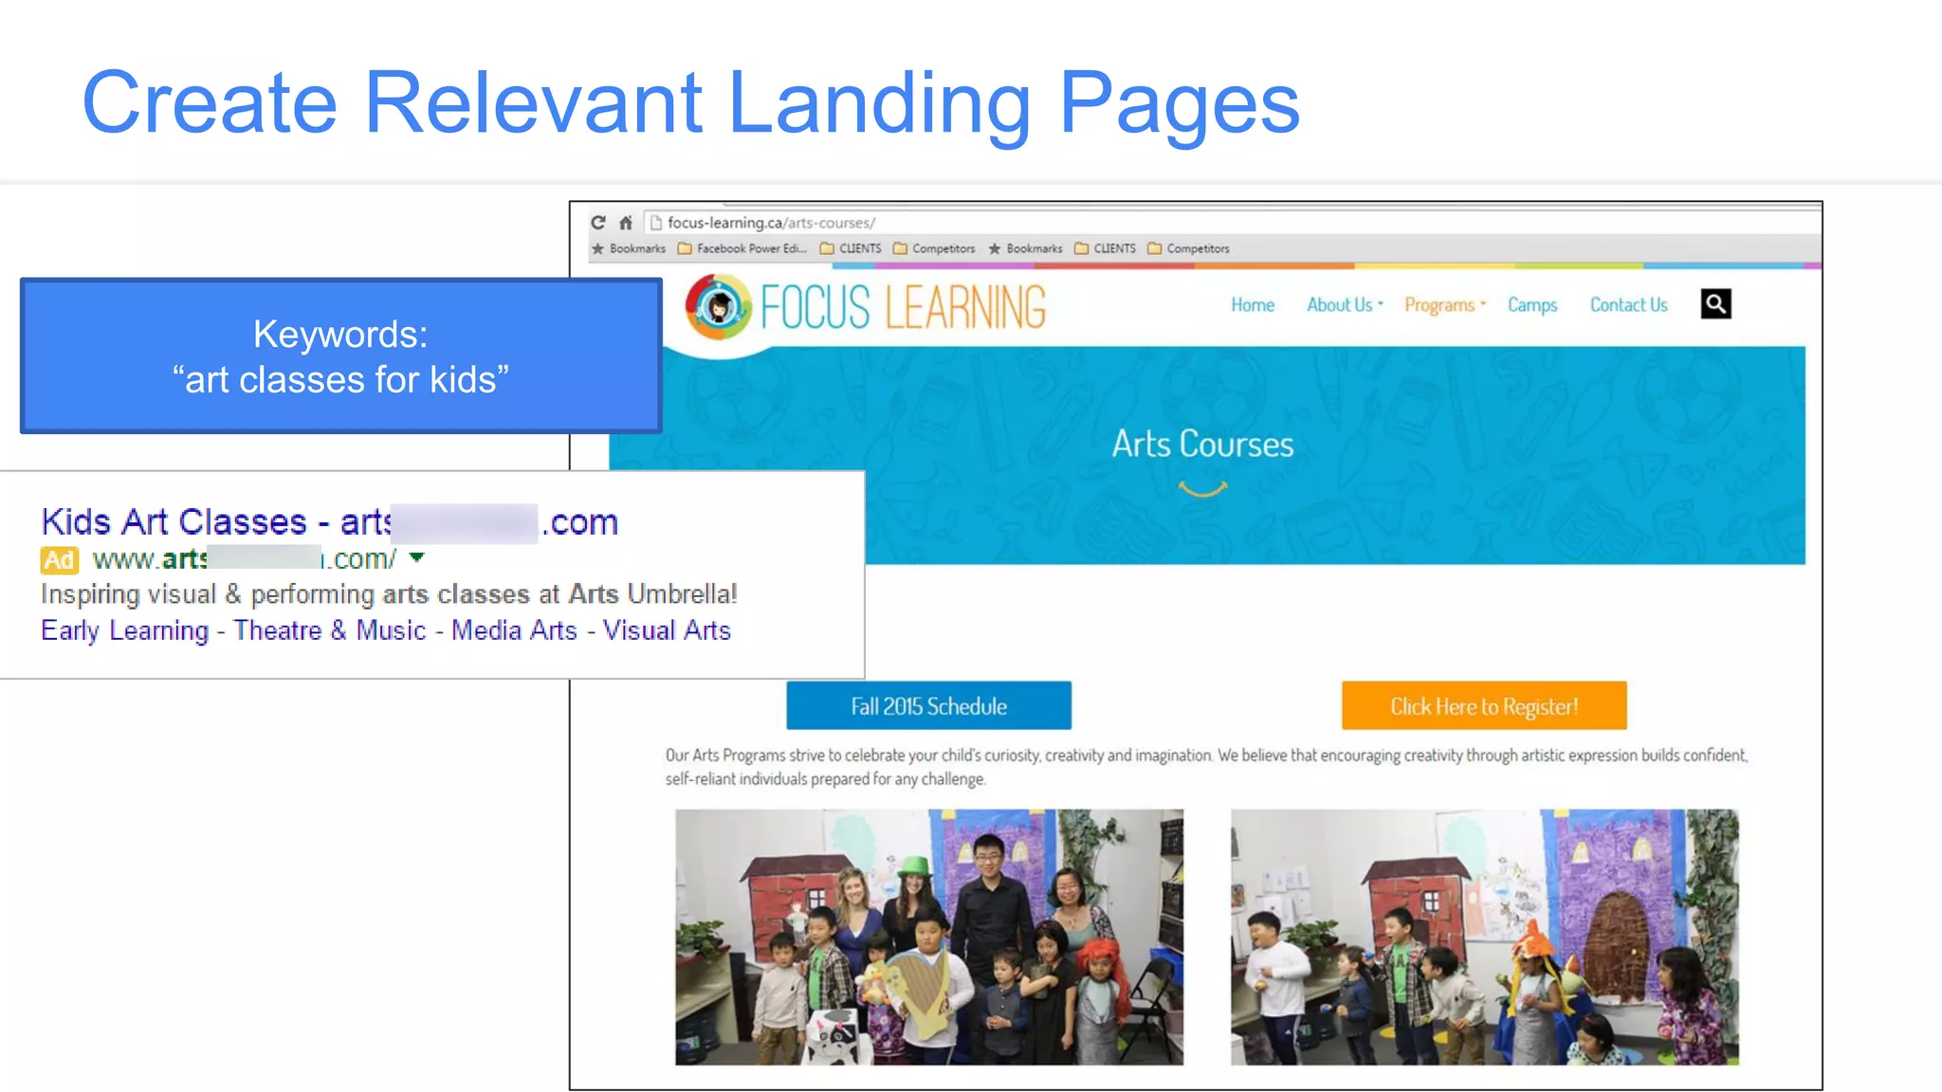Click the orange chevron under Arts Courses
This screenshot has width=1942, height=1092.
click(1202, 488)
